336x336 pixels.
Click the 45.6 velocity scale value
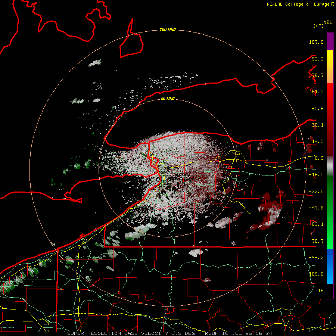(318, 108)
